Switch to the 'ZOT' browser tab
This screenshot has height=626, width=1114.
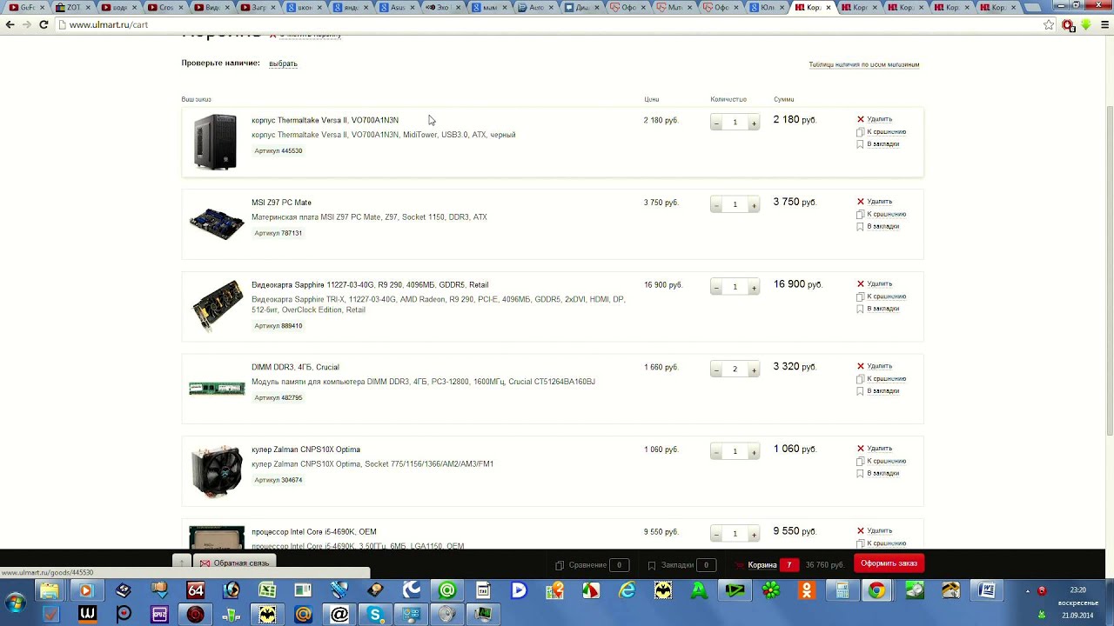point(71,8)
